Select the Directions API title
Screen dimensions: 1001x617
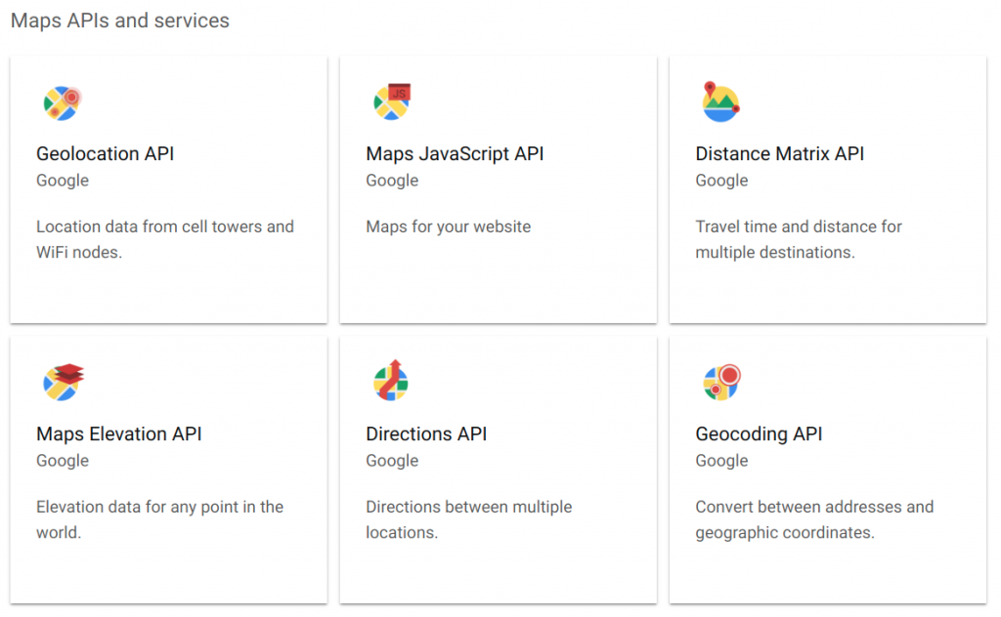tap(426, 433)
